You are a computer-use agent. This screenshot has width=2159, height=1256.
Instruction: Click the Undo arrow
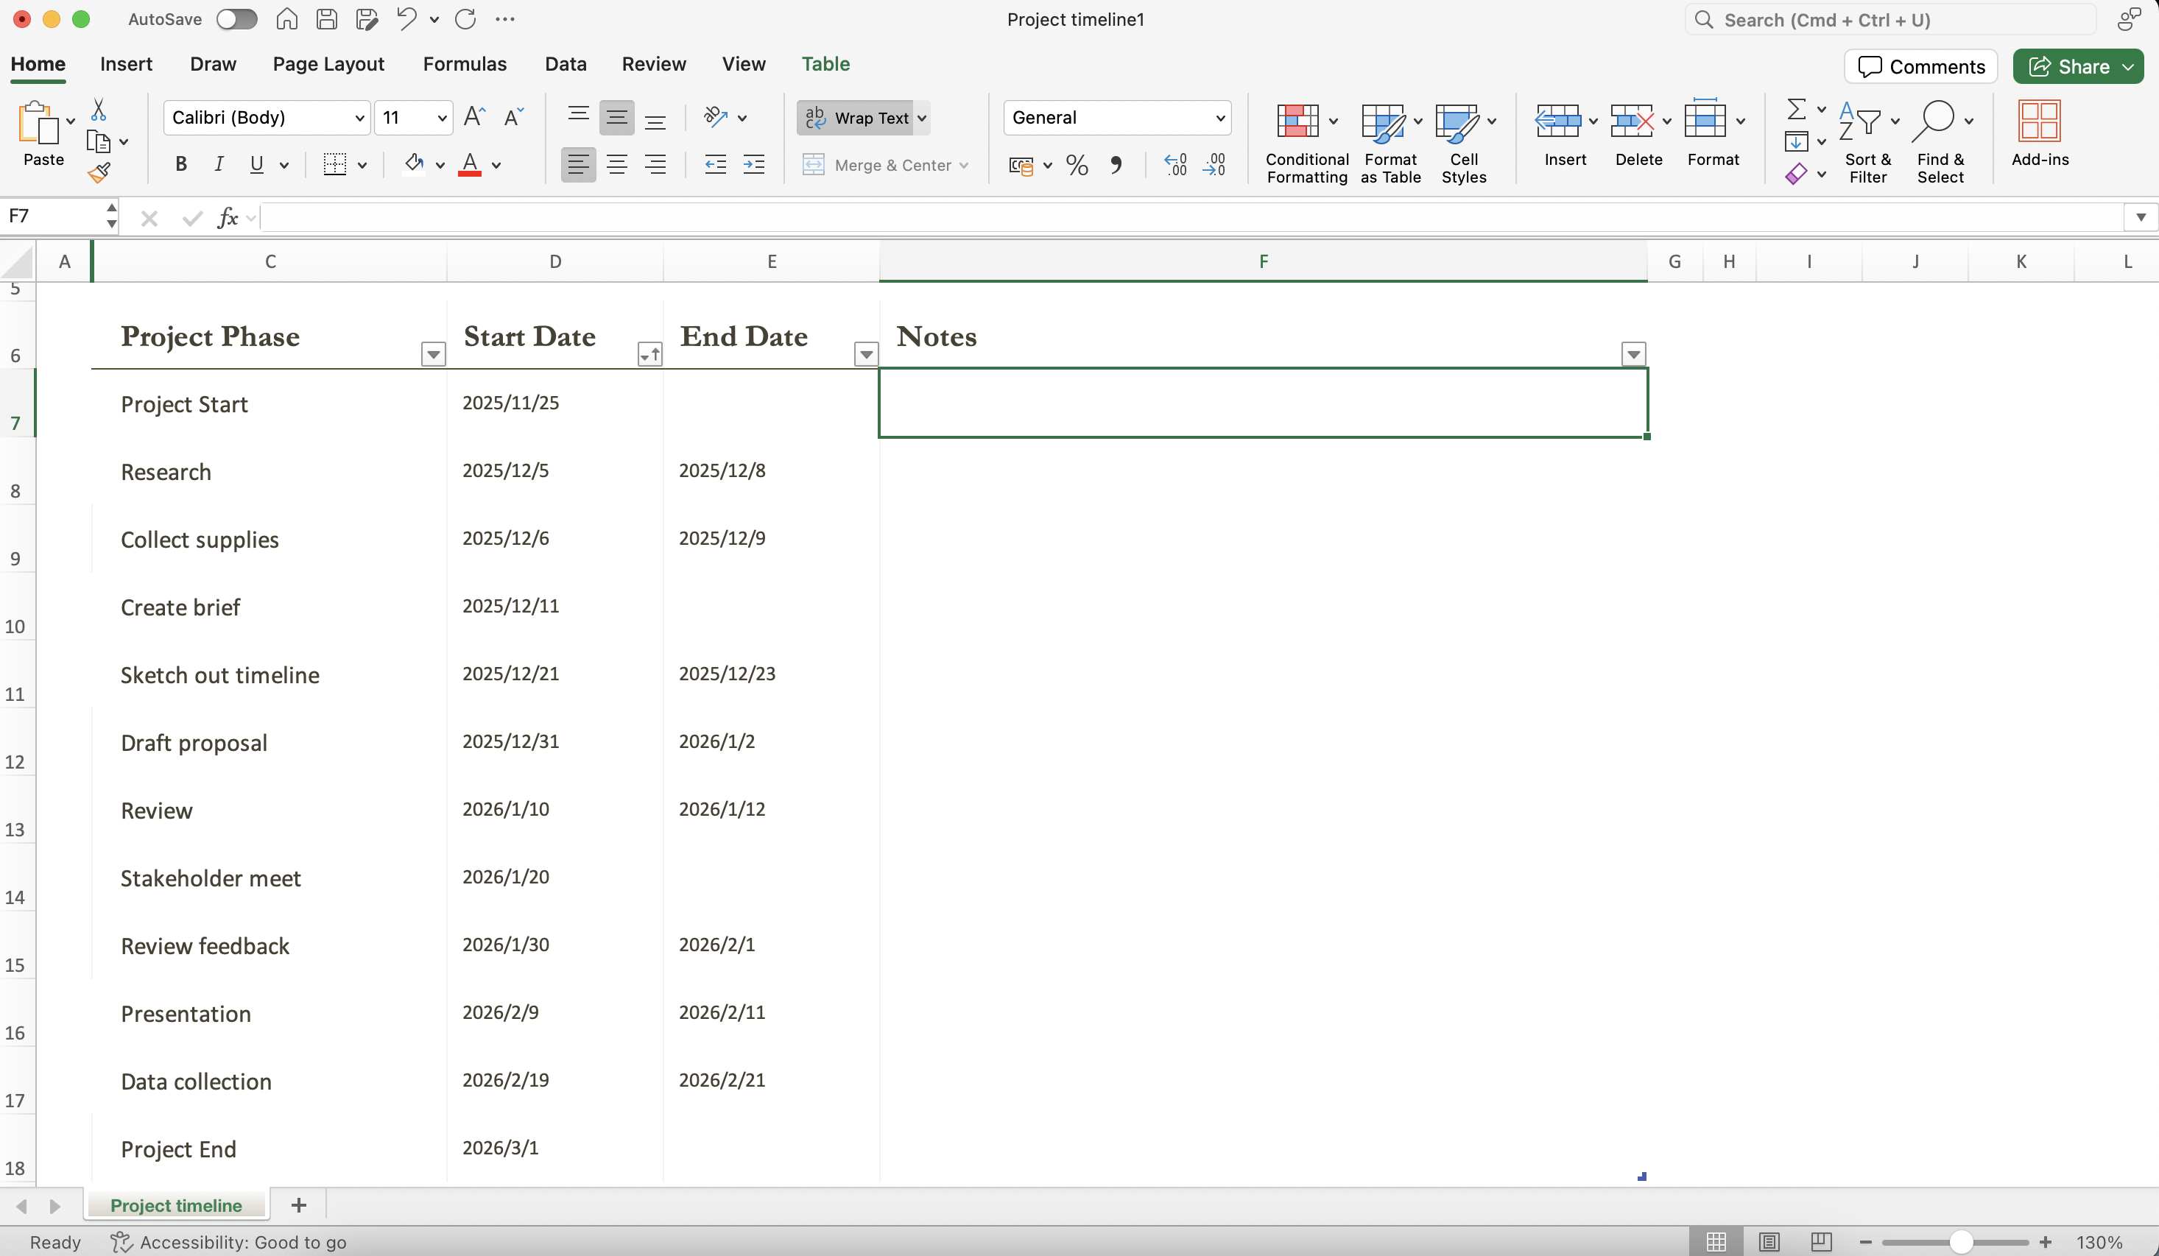point(406,19)
